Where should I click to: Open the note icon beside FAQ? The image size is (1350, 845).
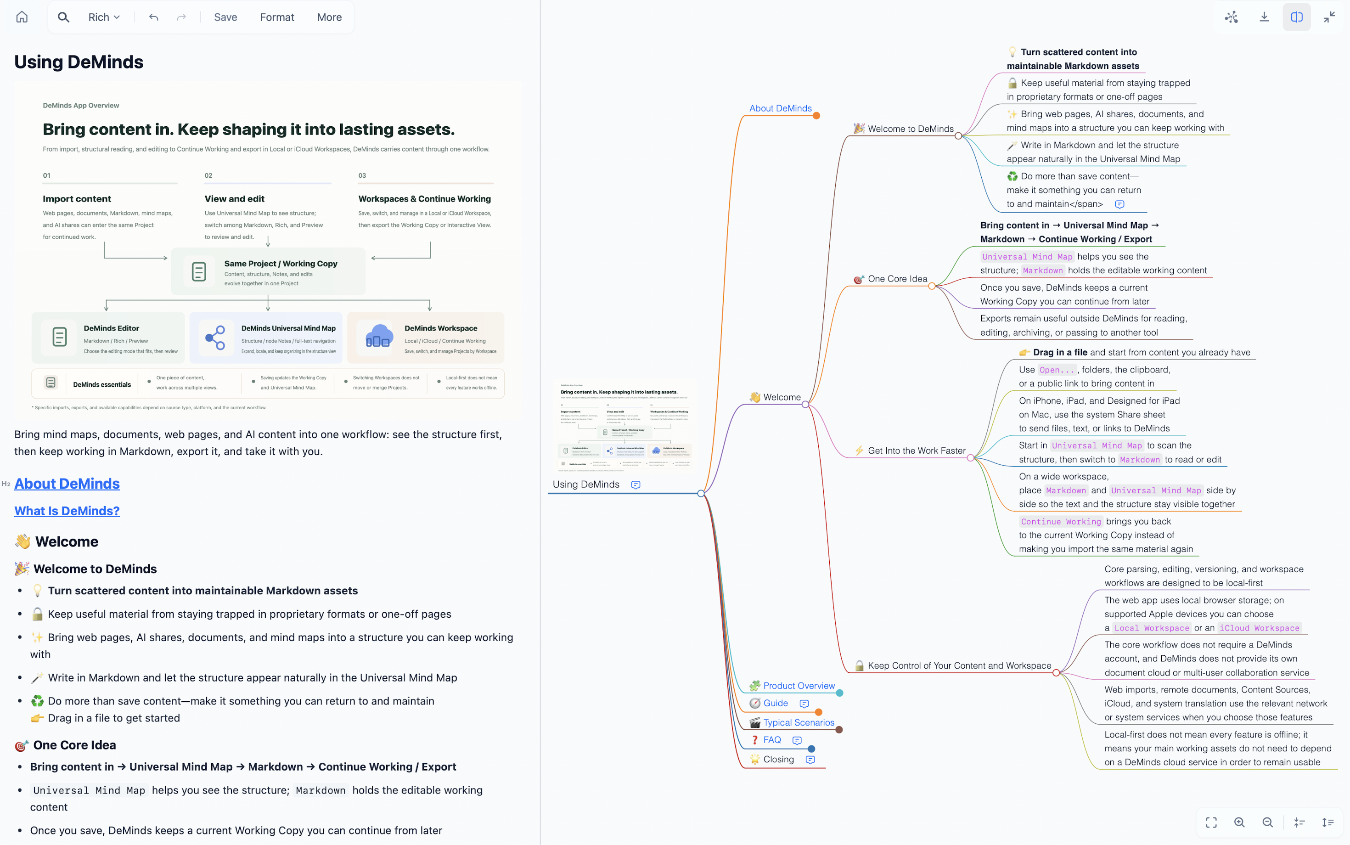(797, 740)
